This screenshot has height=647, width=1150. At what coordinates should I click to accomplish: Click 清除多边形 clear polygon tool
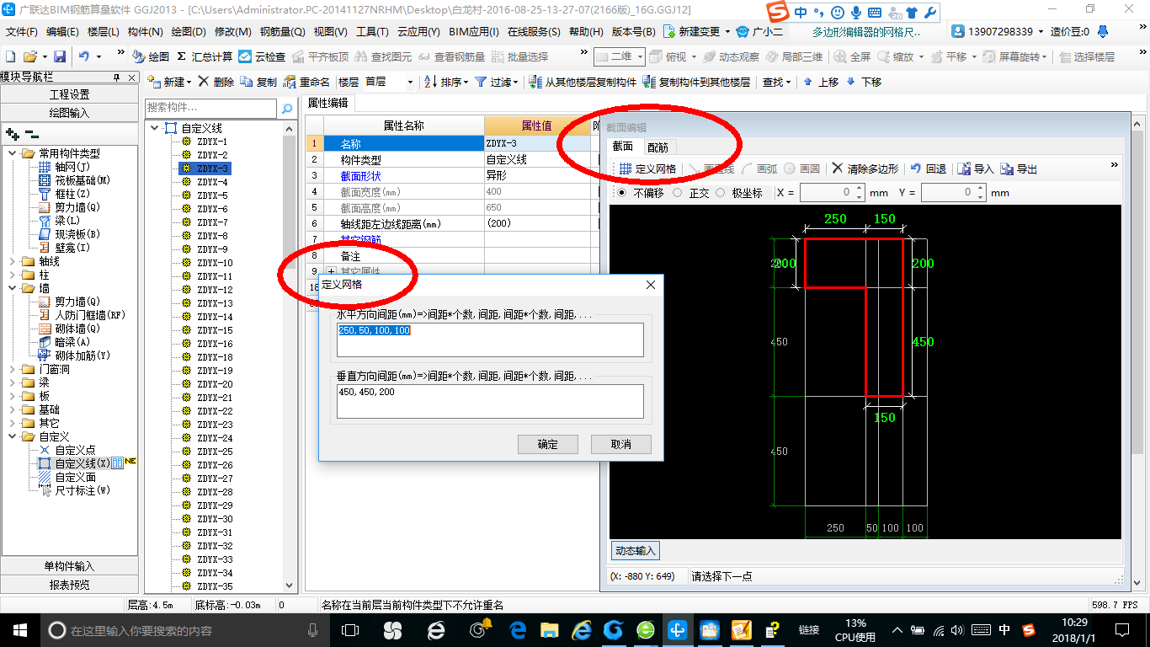[x=865, y=168]
